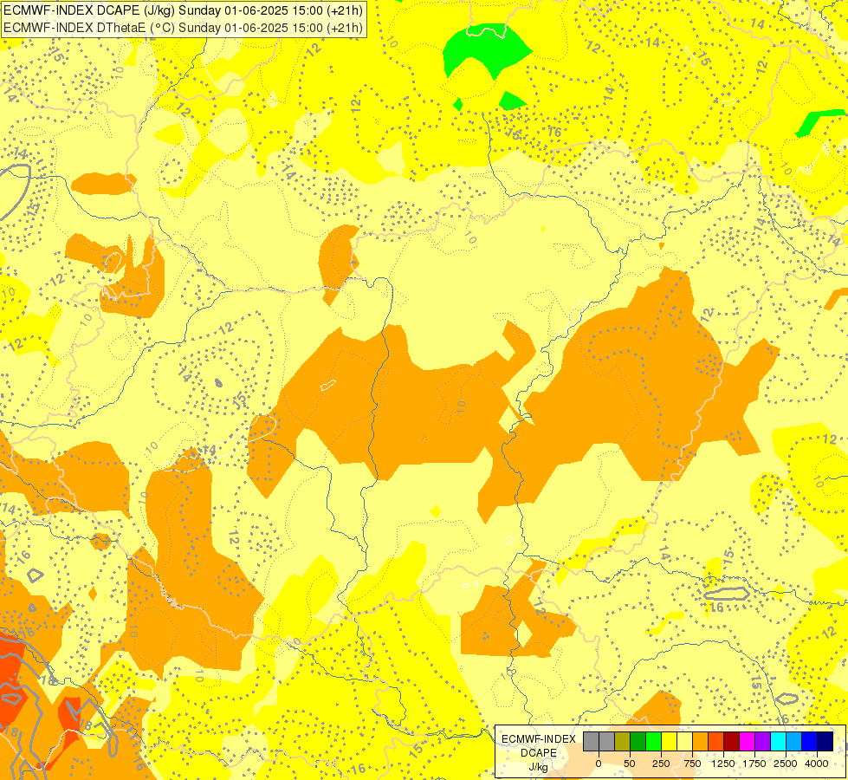The image size is (848, 780).
Task: Click the legend value 4000
Action: point(817,764)
